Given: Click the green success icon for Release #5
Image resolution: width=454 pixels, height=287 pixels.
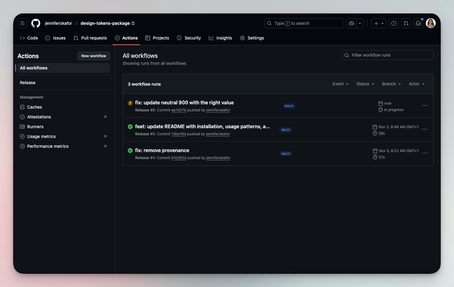Looking at the screenshot, I should point(130,127).
